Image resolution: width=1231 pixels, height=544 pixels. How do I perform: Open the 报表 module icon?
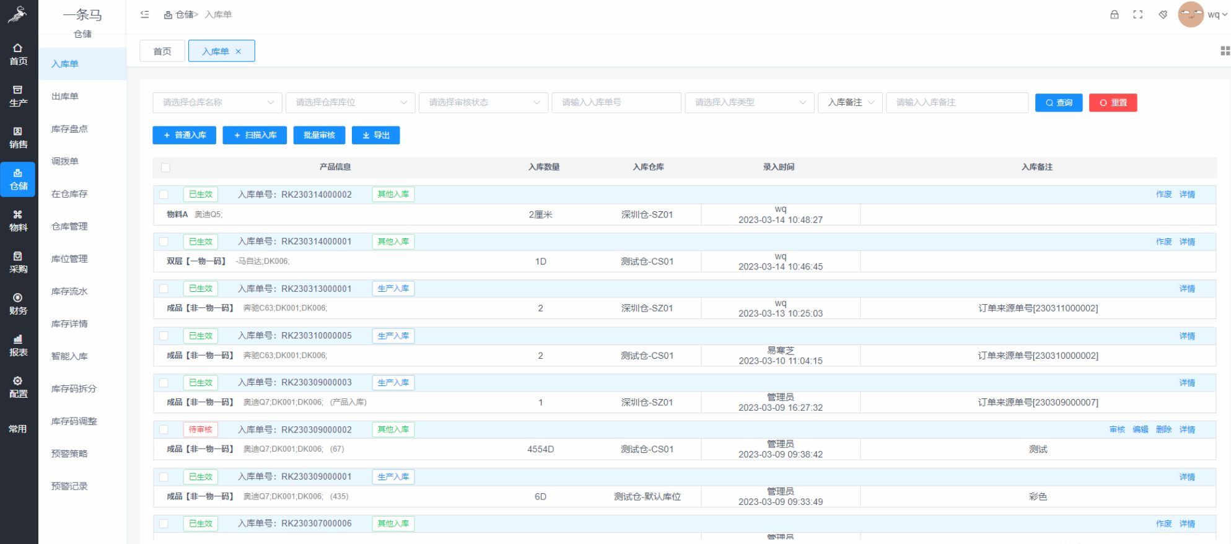point(19,346)
